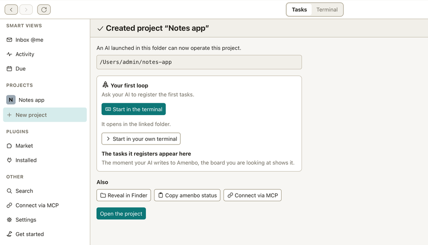
Task: Click Connect via MCP button under Also
Action: (x=253, y=196)
